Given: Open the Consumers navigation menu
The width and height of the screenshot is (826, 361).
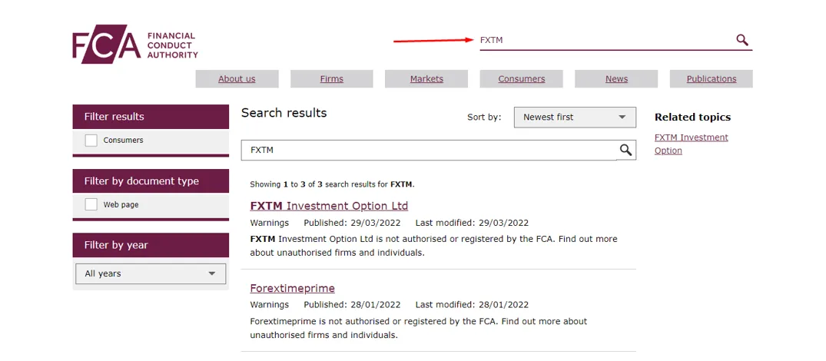Looking at the screenshot, I should [521, 79].
